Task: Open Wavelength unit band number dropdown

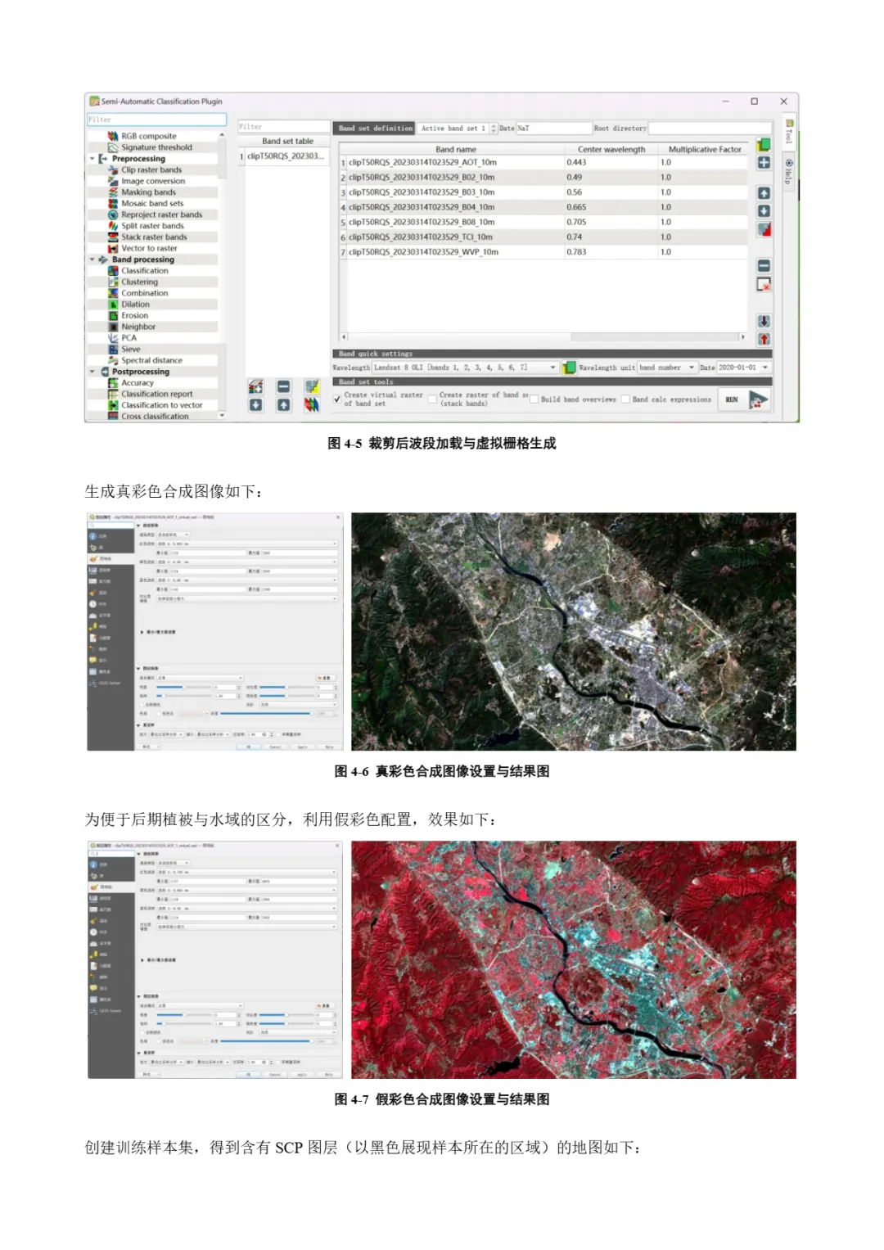Action: (x=667, y=368)
